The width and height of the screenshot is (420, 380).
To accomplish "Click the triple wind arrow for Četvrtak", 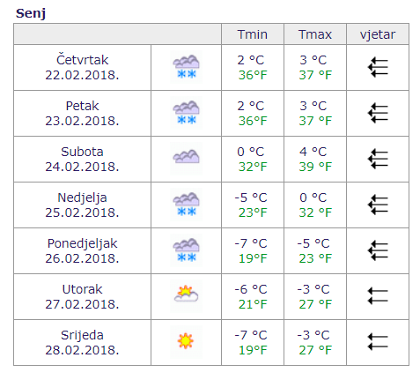I will click(378, 67).
